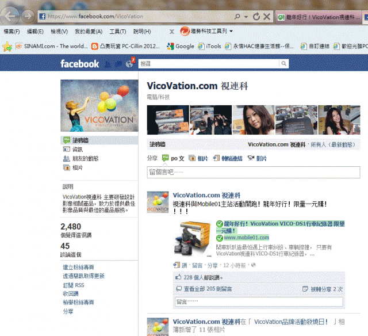Open the third woman portrait photo thumbnail
Viewport: 368px width, 336px height.
pyautogui.click(x=254, y=120)
